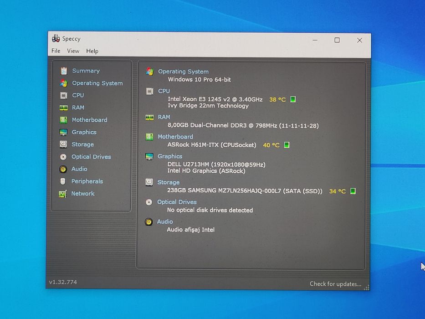Open RAM section from sidebar label
425x319 pixels.
point(78,108)
